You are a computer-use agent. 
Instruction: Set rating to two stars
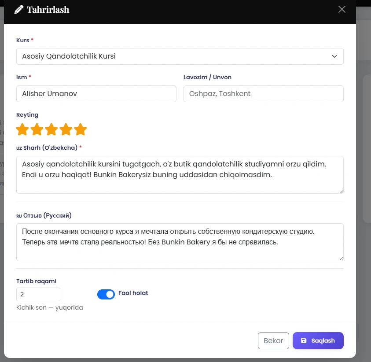click(x=37, y=129)
